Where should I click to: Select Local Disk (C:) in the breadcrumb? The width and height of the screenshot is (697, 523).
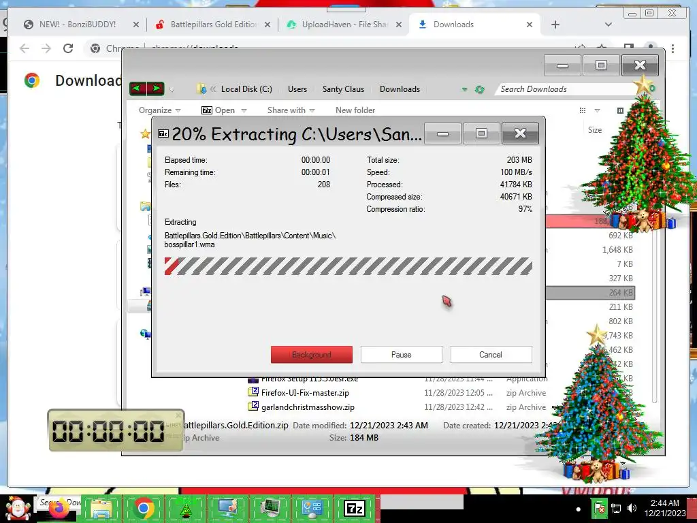point(246,89)
